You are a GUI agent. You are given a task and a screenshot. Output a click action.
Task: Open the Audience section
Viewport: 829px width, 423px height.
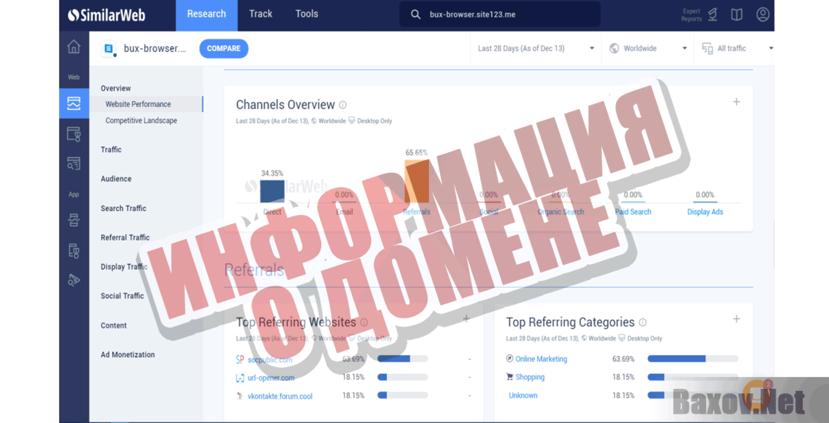click(x=116, y=179)
